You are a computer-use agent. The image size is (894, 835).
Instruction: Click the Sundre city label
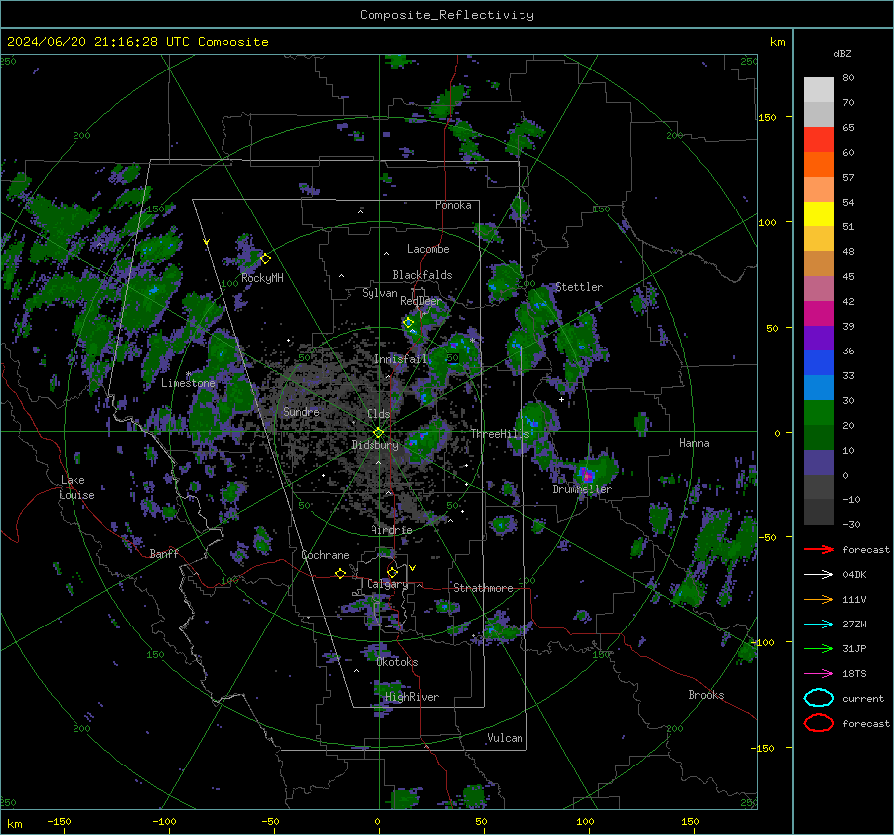coord(302,412)
